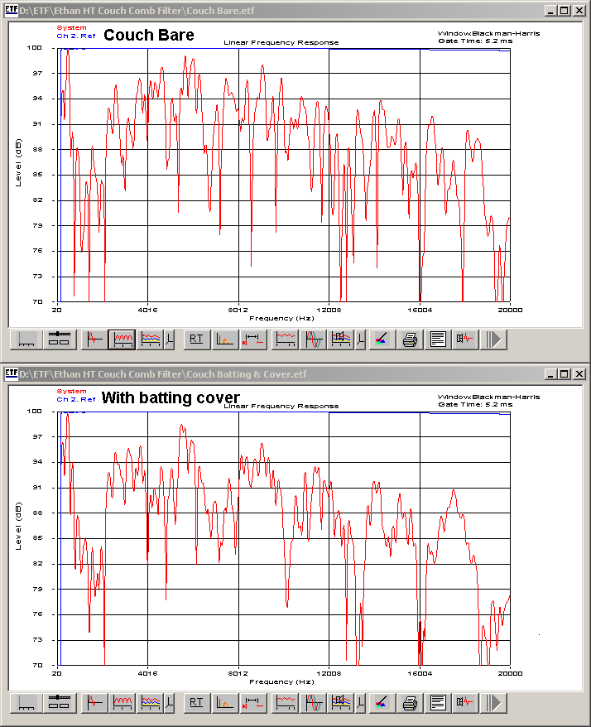This screenshot has width=591, height=727.
Task: Open color brush tool in Couch Batting window
Action: tap(382, 703)
